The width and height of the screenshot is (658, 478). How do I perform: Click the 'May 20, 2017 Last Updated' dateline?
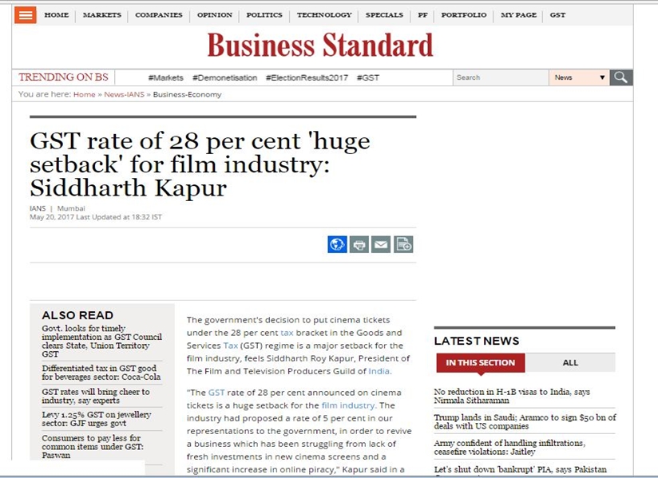tap(96, 217)
